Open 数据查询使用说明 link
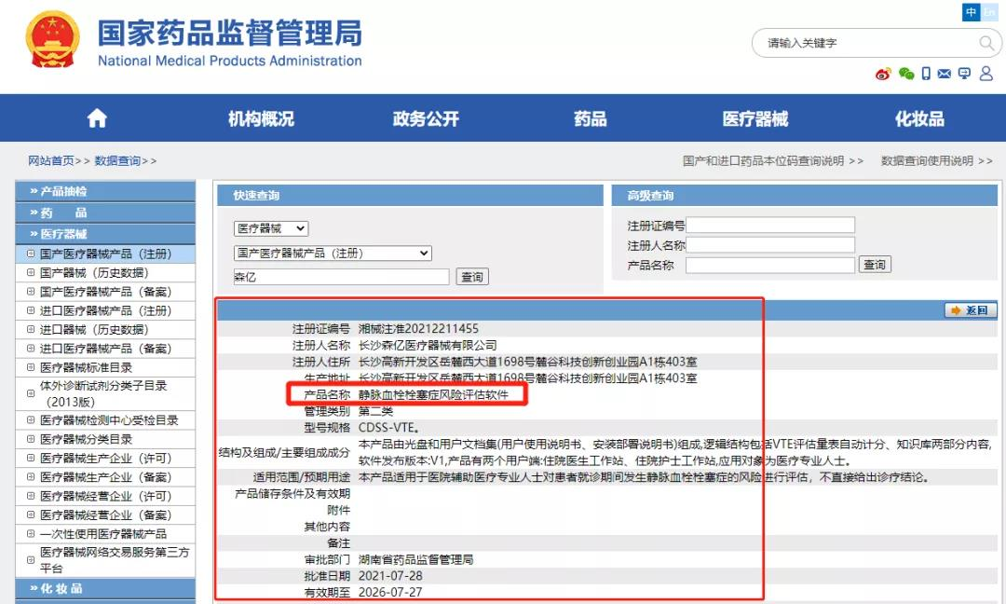This screenshot has height=604, width=1006. pyautogui.click(x=936, y=161)
